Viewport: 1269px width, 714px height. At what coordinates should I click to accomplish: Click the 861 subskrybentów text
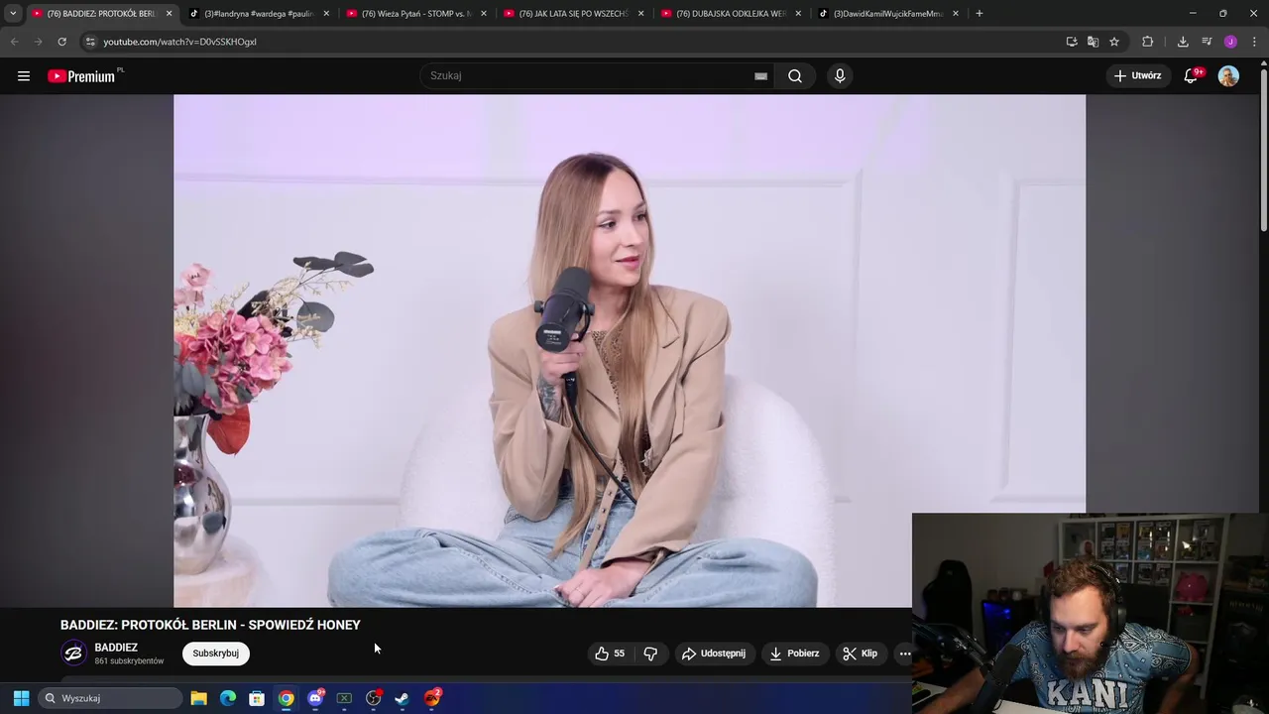click(x=129, y=660)
